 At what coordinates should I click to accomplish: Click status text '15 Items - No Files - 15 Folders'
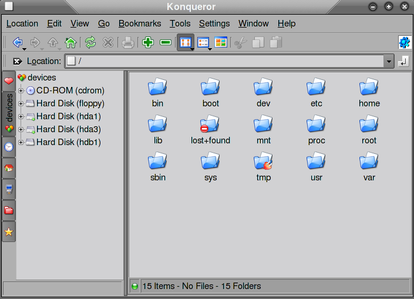click(202, 286)
